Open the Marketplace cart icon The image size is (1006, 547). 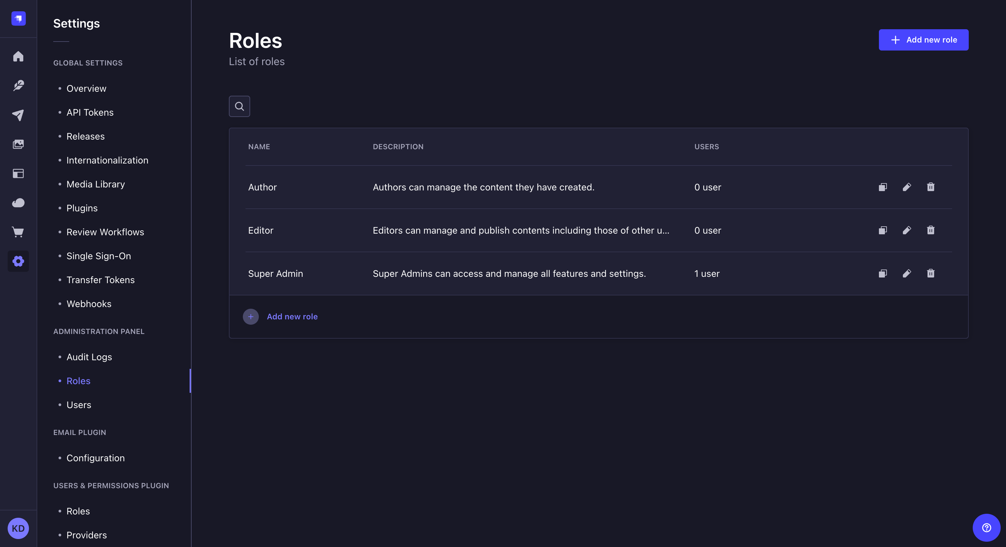(18, 232)
